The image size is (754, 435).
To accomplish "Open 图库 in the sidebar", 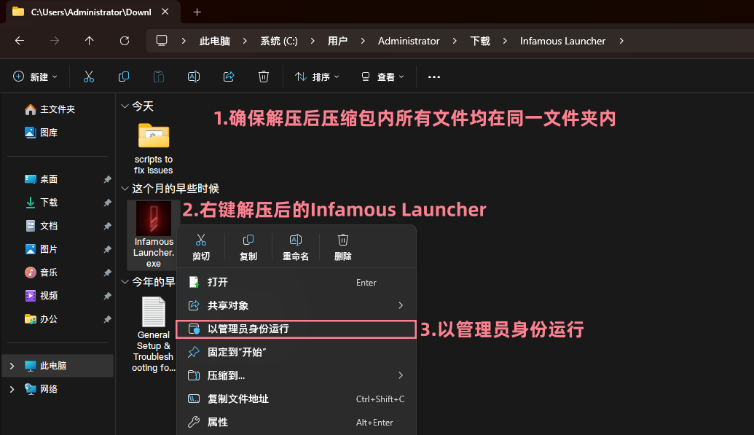I will (41, 133).
